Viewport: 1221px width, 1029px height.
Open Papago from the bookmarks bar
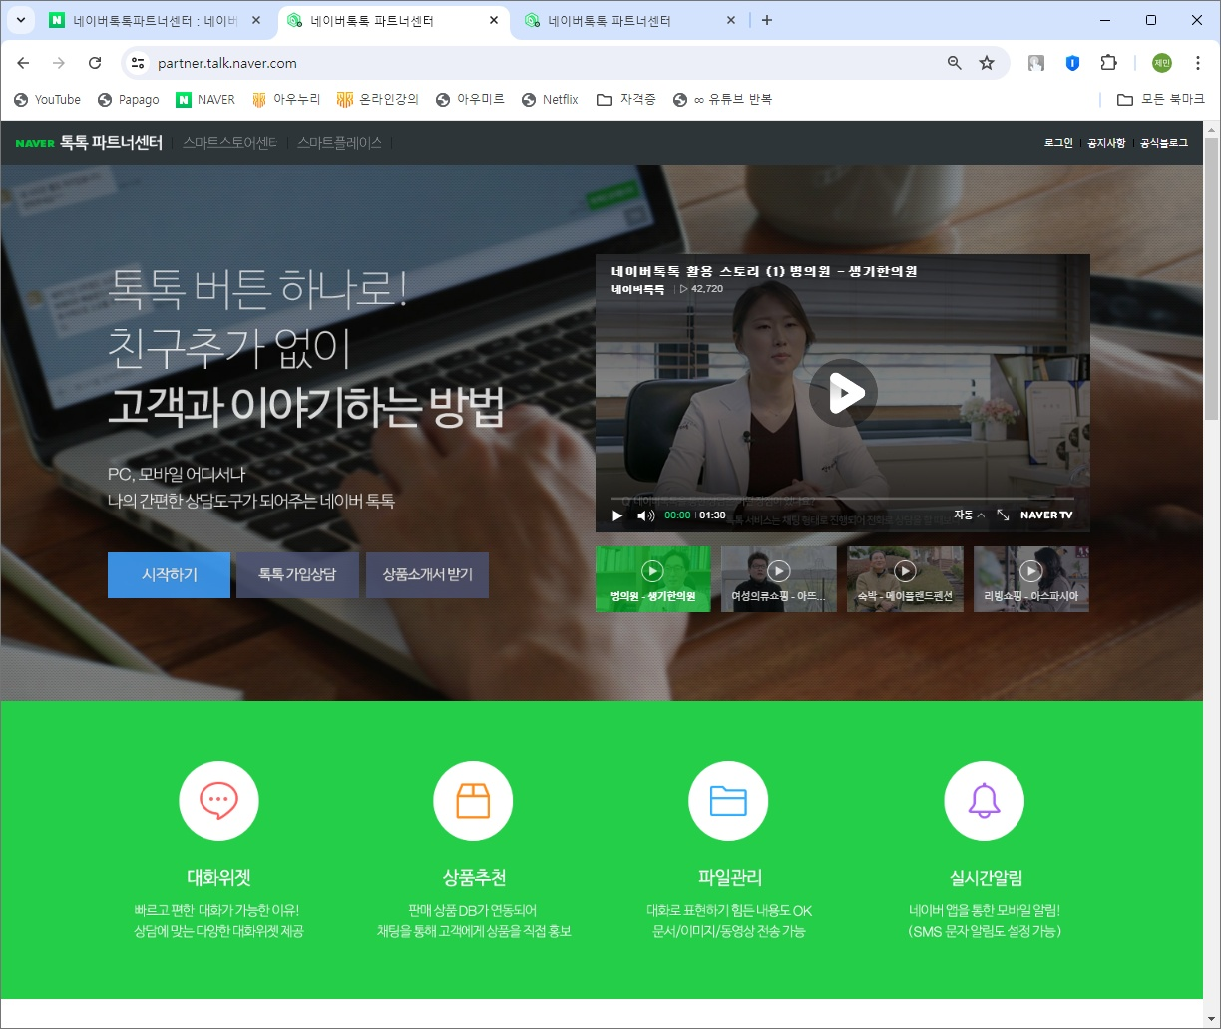tap(128, 99)
